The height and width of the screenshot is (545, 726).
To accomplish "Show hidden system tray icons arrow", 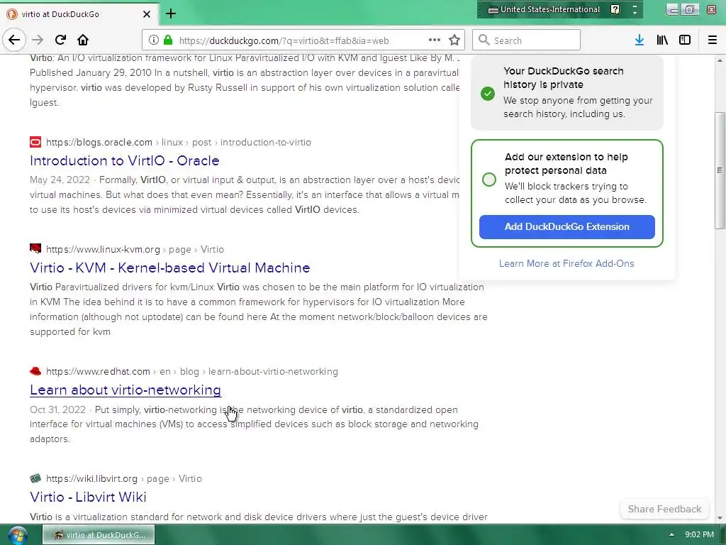I will [671, 534].
